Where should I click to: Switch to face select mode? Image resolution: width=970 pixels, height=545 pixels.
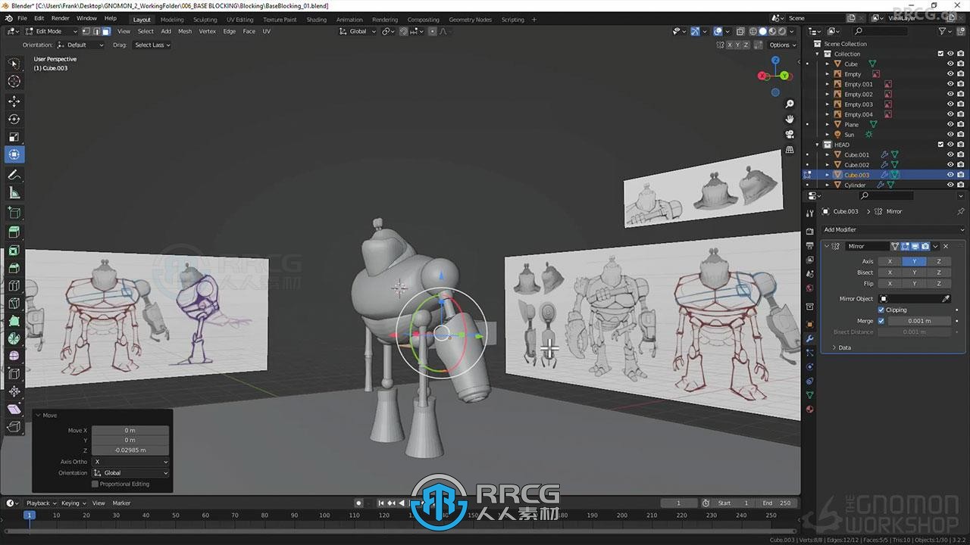(x=106, y=31)
